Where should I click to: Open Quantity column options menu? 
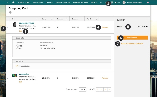67,19
